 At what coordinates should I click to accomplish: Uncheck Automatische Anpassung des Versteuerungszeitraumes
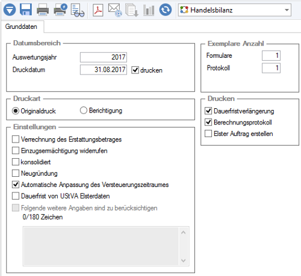pos(16,185)
